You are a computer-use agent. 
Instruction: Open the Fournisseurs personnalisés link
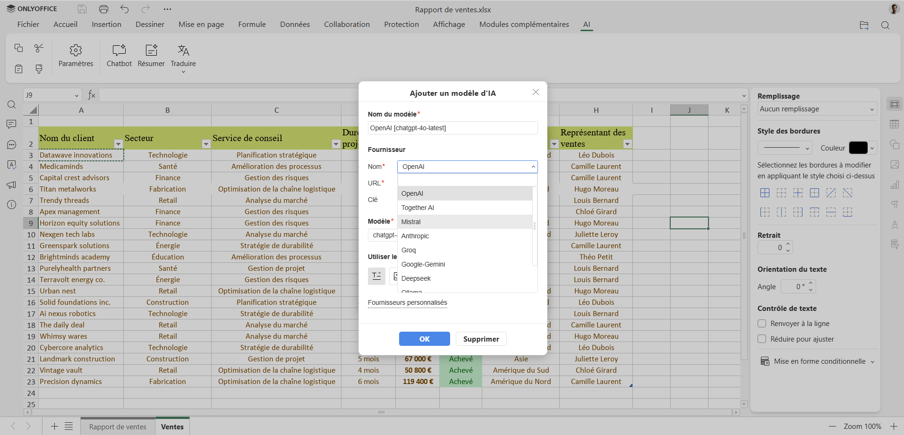click(407, 302)
